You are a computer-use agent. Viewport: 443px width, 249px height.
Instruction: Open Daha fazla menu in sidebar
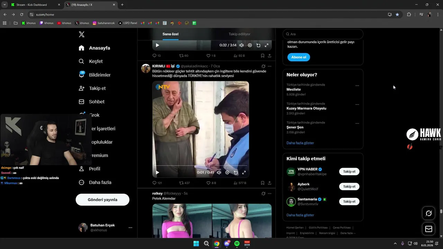(95, 182)
